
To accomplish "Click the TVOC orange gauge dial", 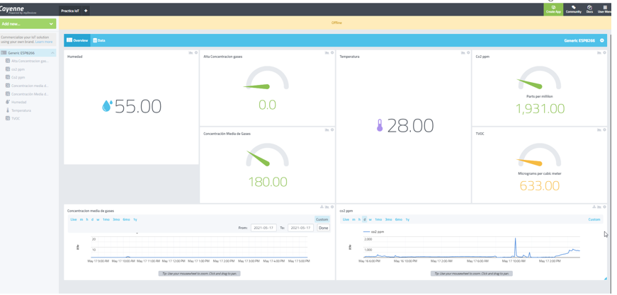I will tap(540, 155).
